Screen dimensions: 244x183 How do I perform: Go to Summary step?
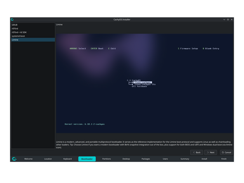point(185,159)
